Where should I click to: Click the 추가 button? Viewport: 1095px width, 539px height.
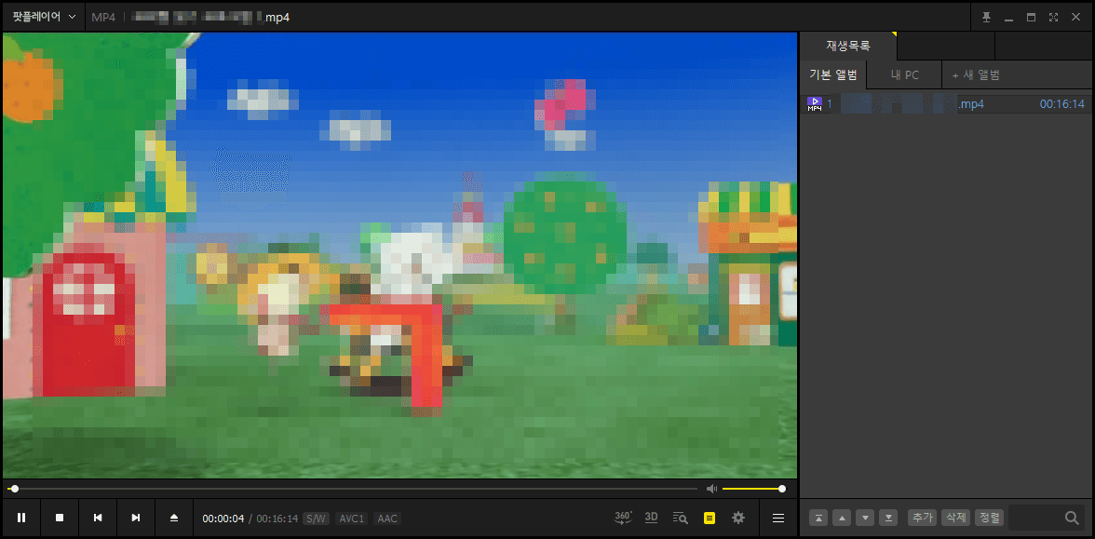922,518
